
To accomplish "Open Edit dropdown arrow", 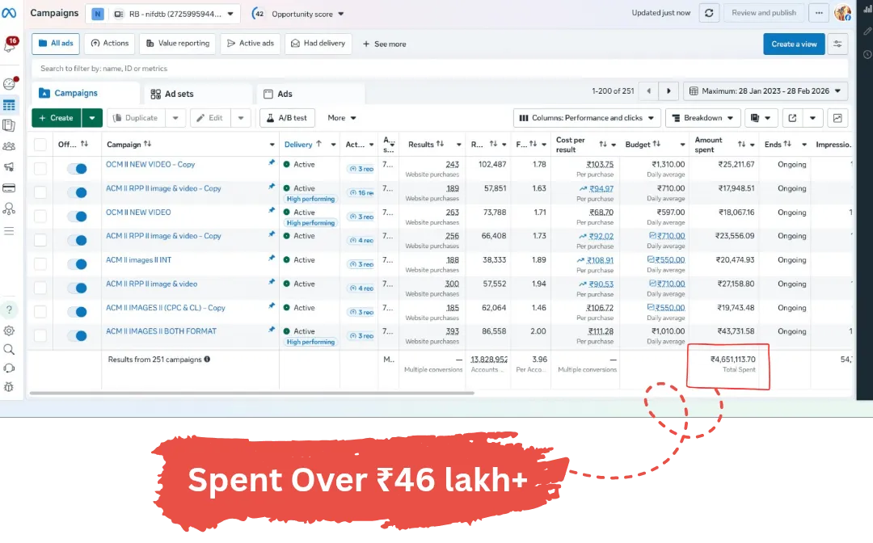I will pyautogui.click(x=241, y=118).
